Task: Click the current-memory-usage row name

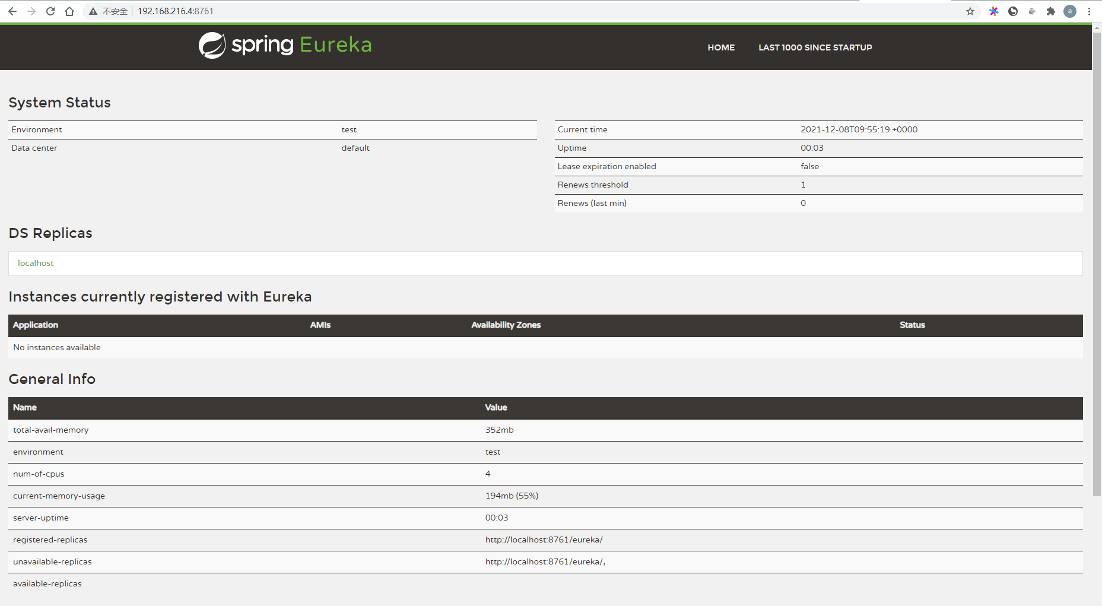Action: coord(59,496)
